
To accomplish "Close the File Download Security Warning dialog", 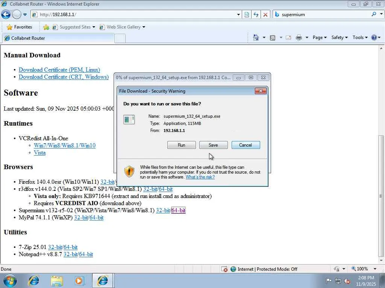I will click(261, 91).
